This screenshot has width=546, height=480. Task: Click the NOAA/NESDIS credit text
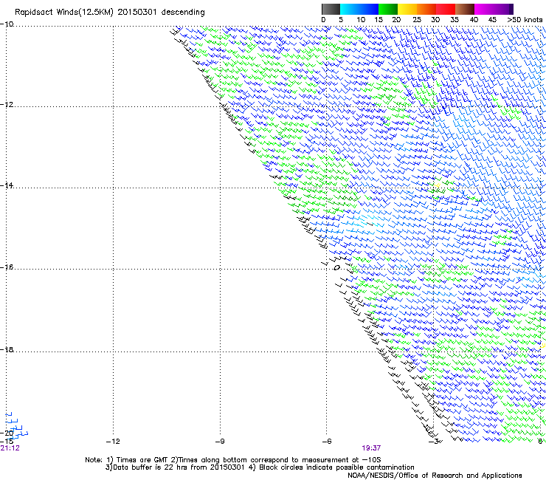tap(435, 476)
